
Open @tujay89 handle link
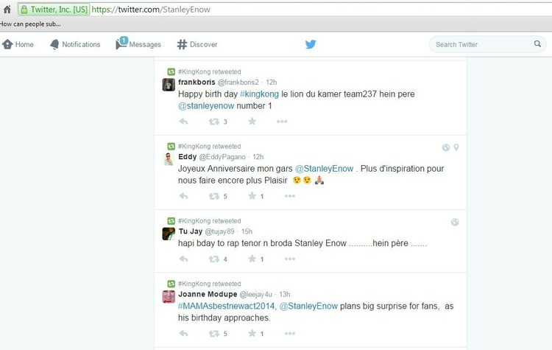[x=219, y=231]
